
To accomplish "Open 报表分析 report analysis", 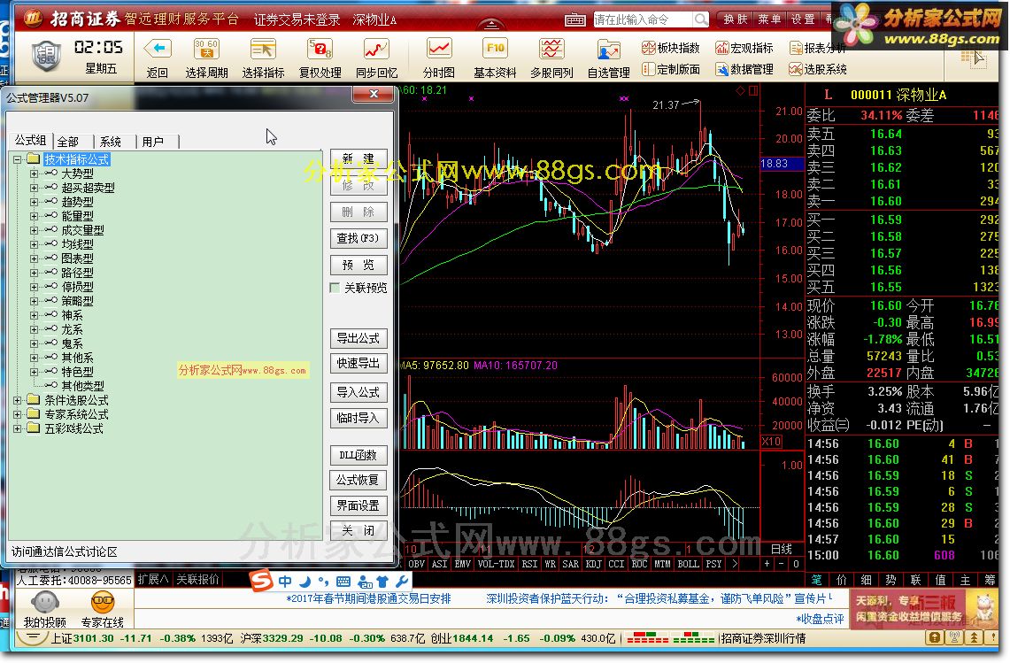I will click(817, 48).
